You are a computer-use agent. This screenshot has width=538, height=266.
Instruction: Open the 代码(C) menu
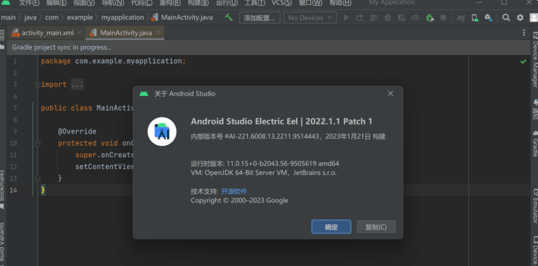click(x=142, y=3)
